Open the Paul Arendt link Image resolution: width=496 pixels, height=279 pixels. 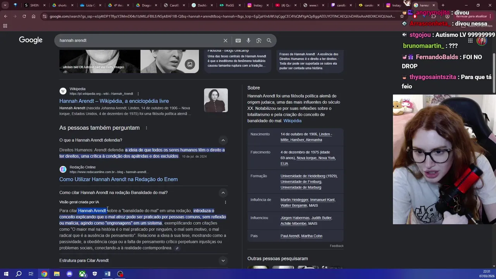[290, 236]
